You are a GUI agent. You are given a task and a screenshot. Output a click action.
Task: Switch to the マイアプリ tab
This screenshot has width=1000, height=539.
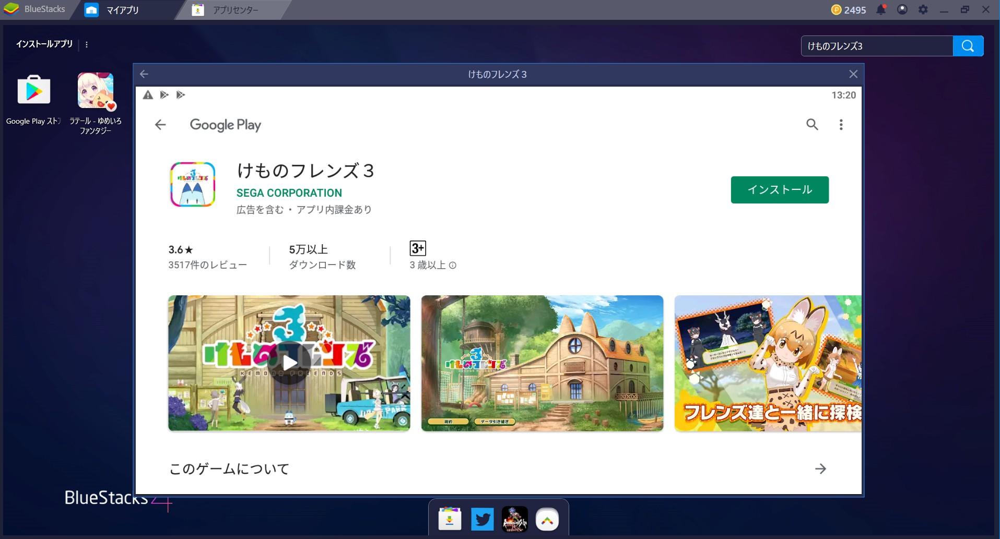122,10
